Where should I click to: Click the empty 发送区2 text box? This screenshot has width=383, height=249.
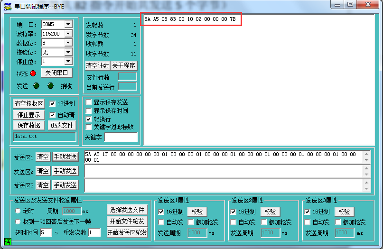(224, 171)
